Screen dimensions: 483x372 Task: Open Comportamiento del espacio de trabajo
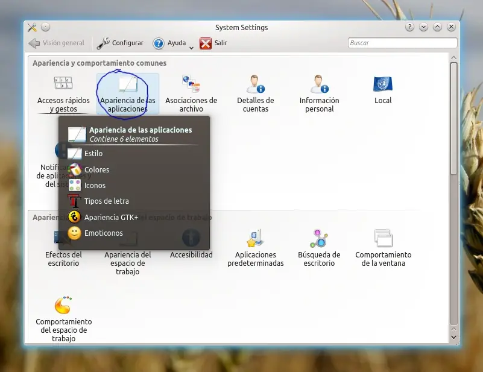63,306
